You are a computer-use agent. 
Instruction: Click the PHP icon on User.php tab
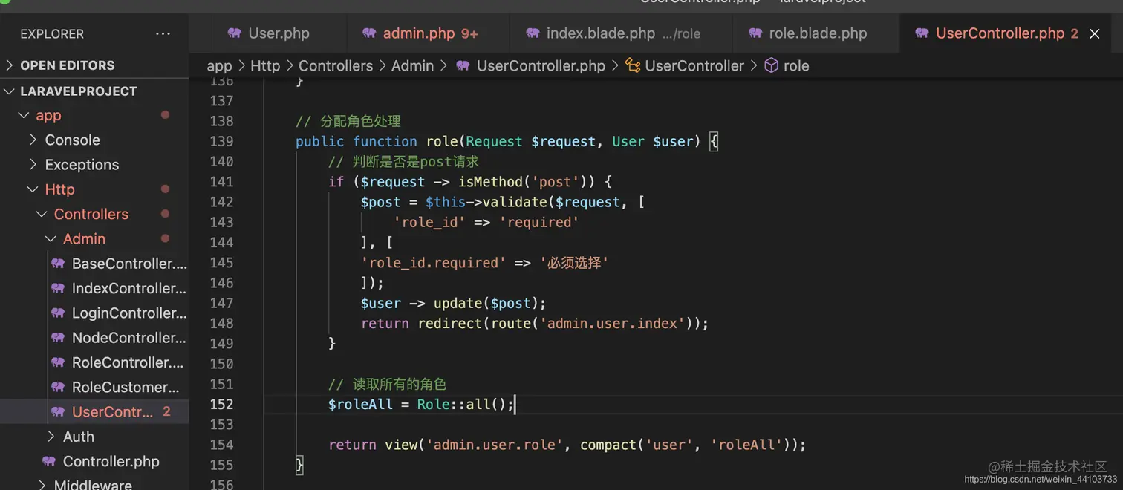point(235,33)
